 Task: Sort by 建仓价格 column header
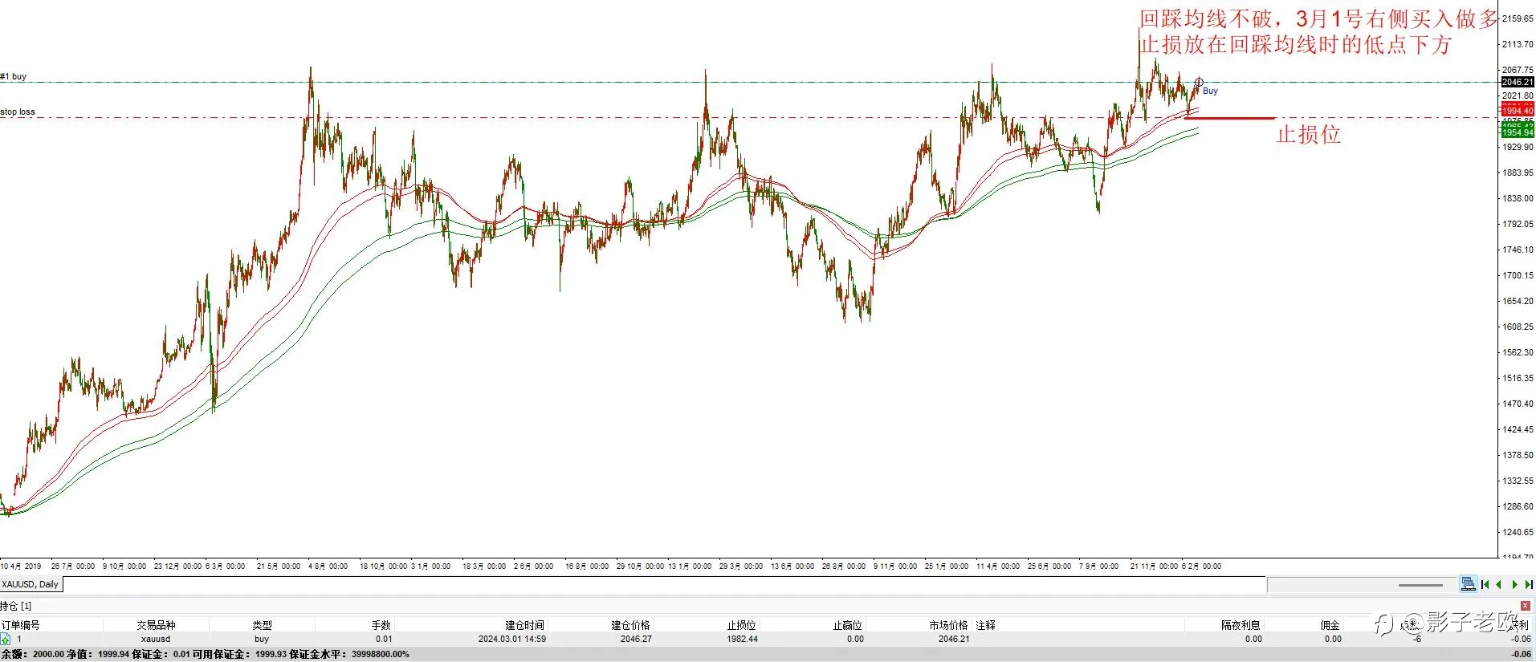630,625
